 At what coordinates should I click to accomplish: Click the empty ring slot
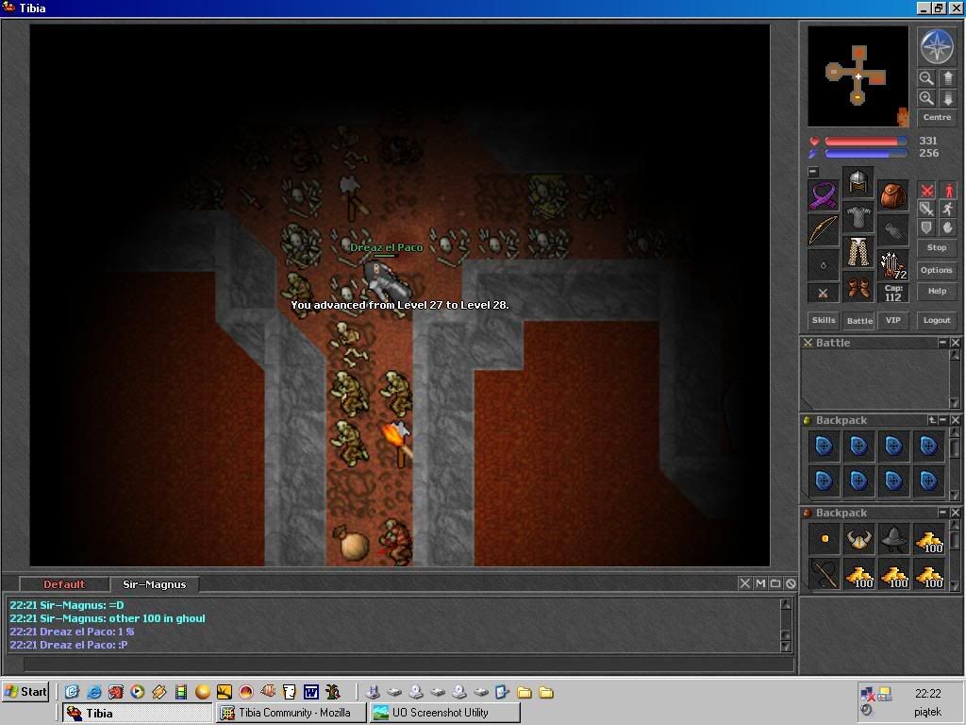point(823,265)
